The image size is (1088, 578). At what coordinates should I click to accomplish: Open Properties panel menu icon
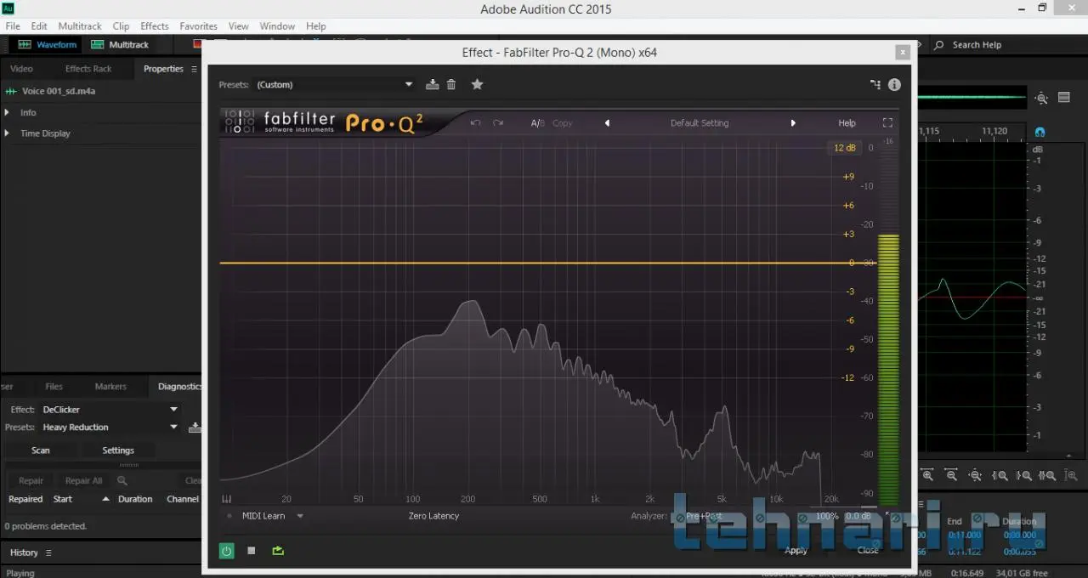pos(194,69)
